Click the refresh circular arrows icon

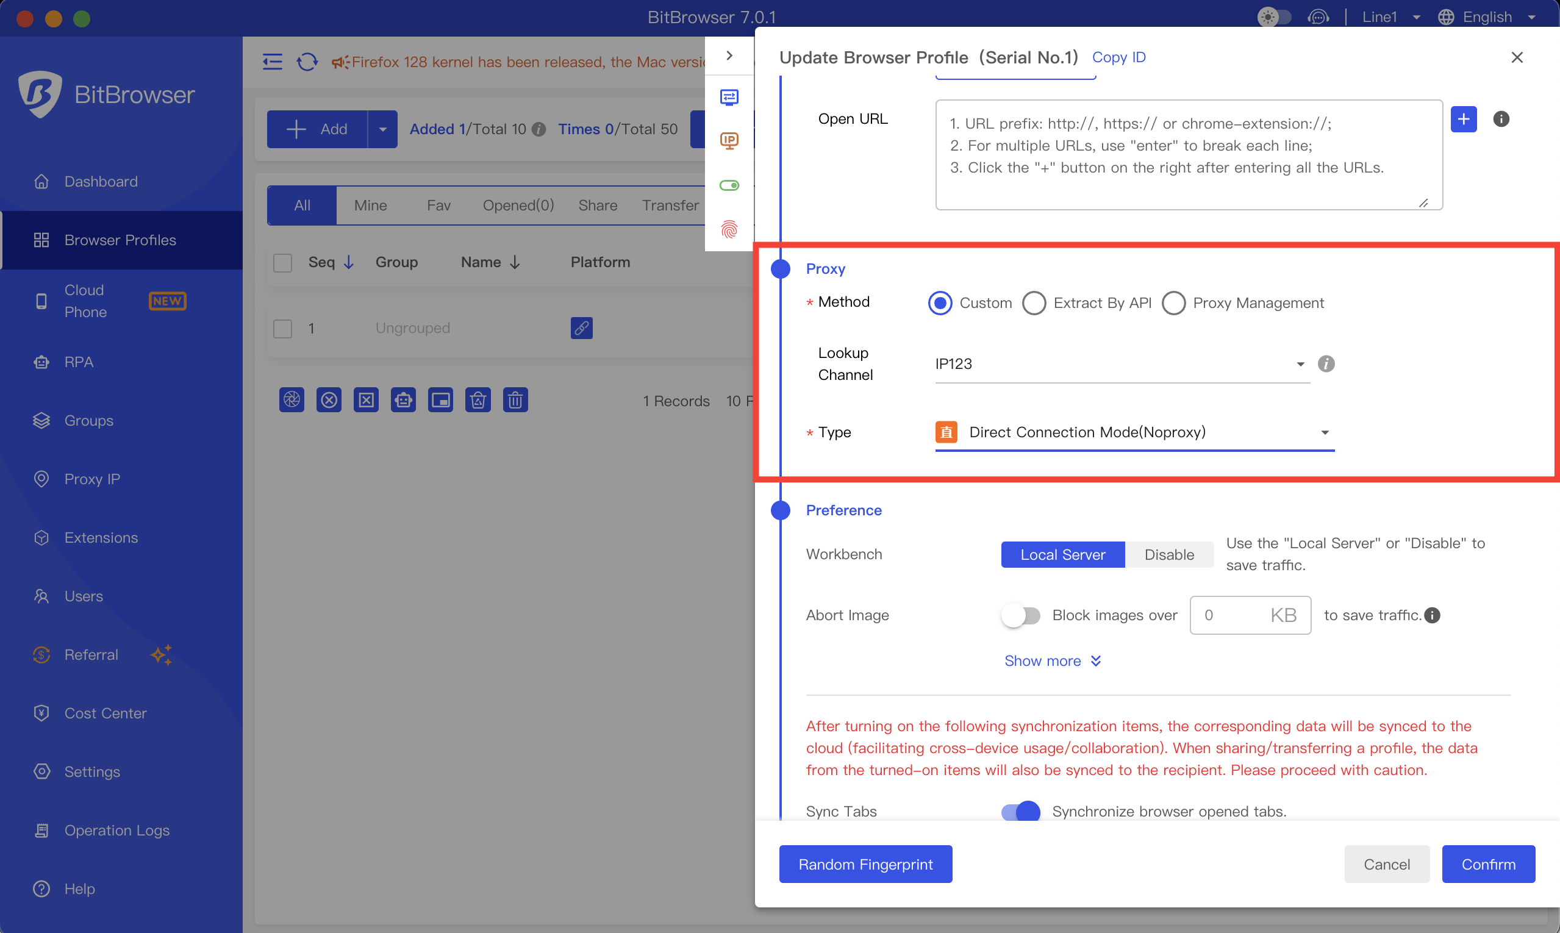tap(307, 62)
